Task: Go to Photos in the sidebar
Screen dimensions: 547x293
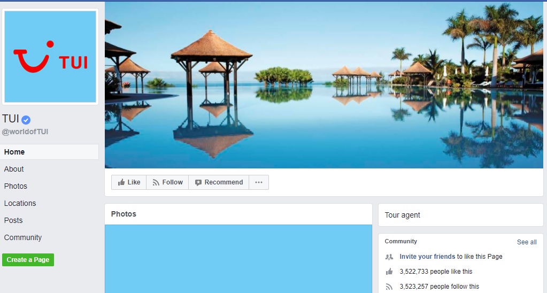Action: (16, 186)
